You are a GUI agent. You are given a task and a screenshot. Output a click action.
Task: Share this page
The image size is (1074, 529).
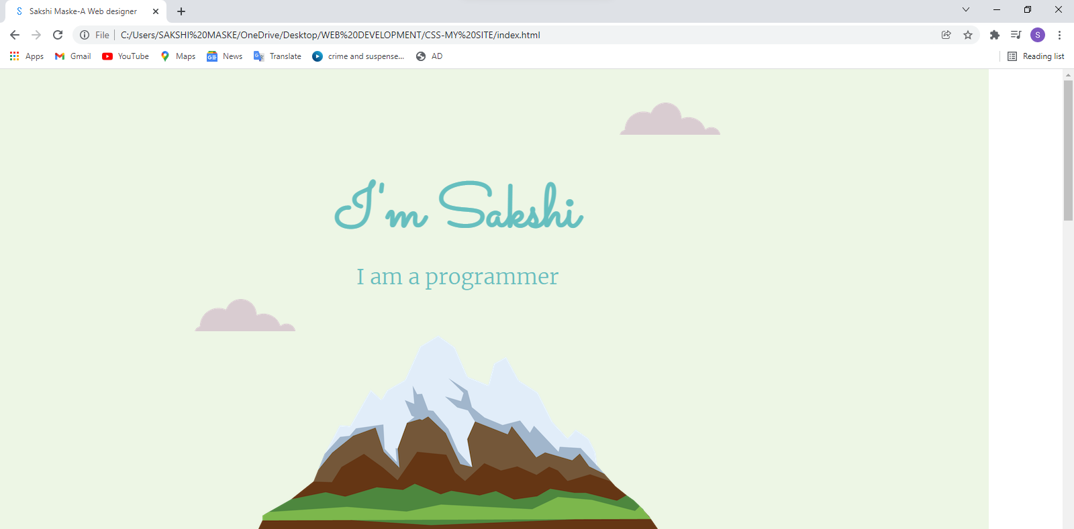tap(946, 35)
